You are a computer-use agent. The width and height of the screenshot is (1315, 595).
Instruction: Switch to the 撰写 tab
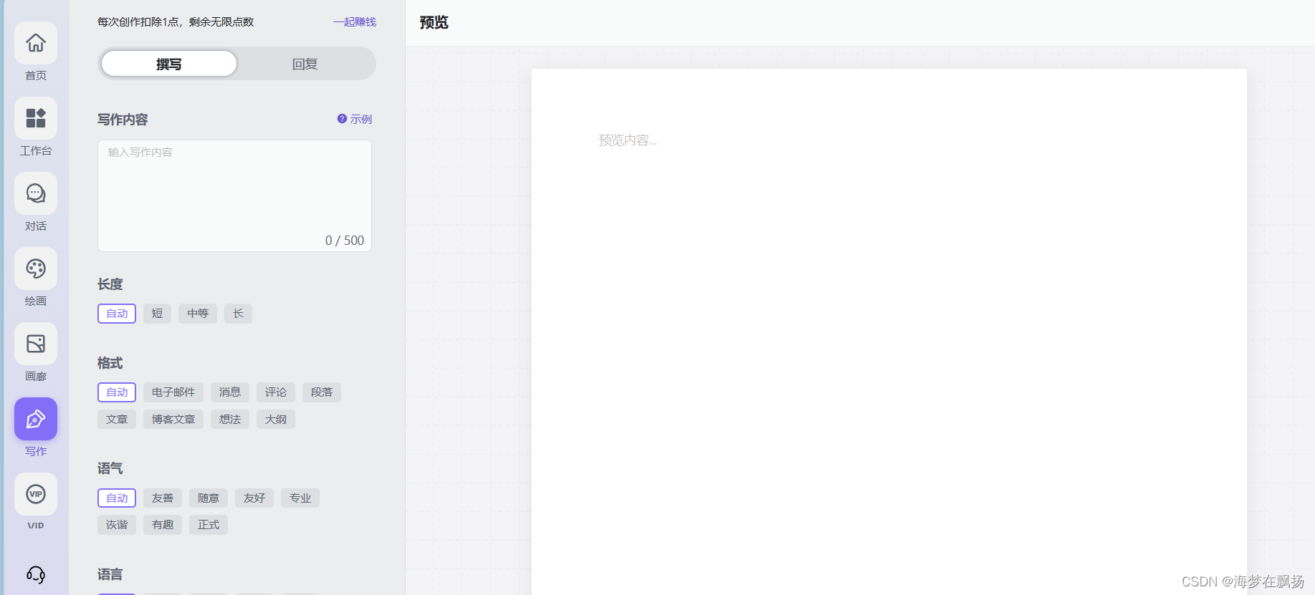[169, 64]
